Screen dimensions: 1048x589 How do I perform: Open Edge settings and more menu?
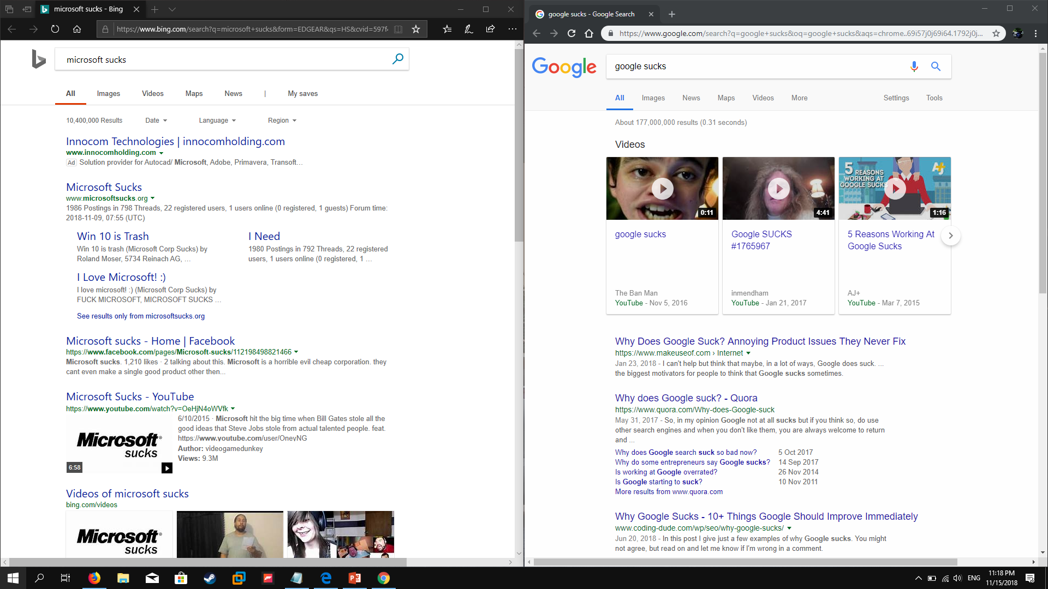512,29
